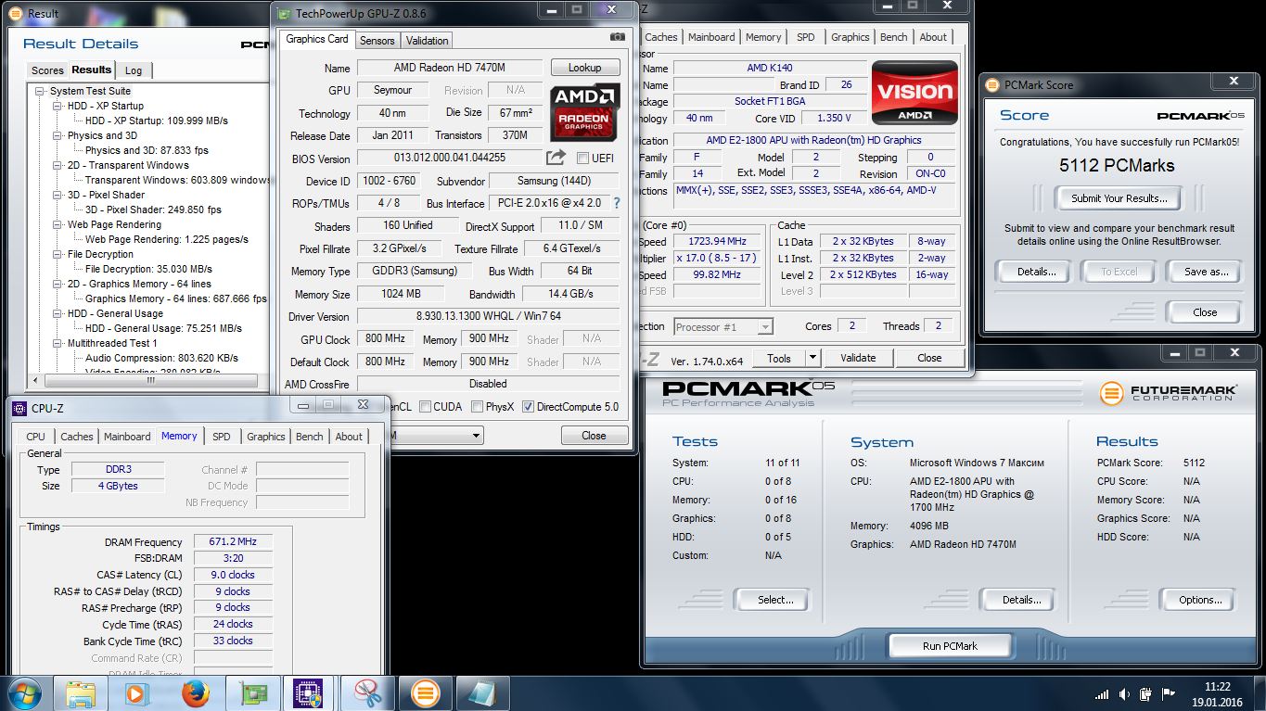Collapse the File Decryption node

[58, 254]
